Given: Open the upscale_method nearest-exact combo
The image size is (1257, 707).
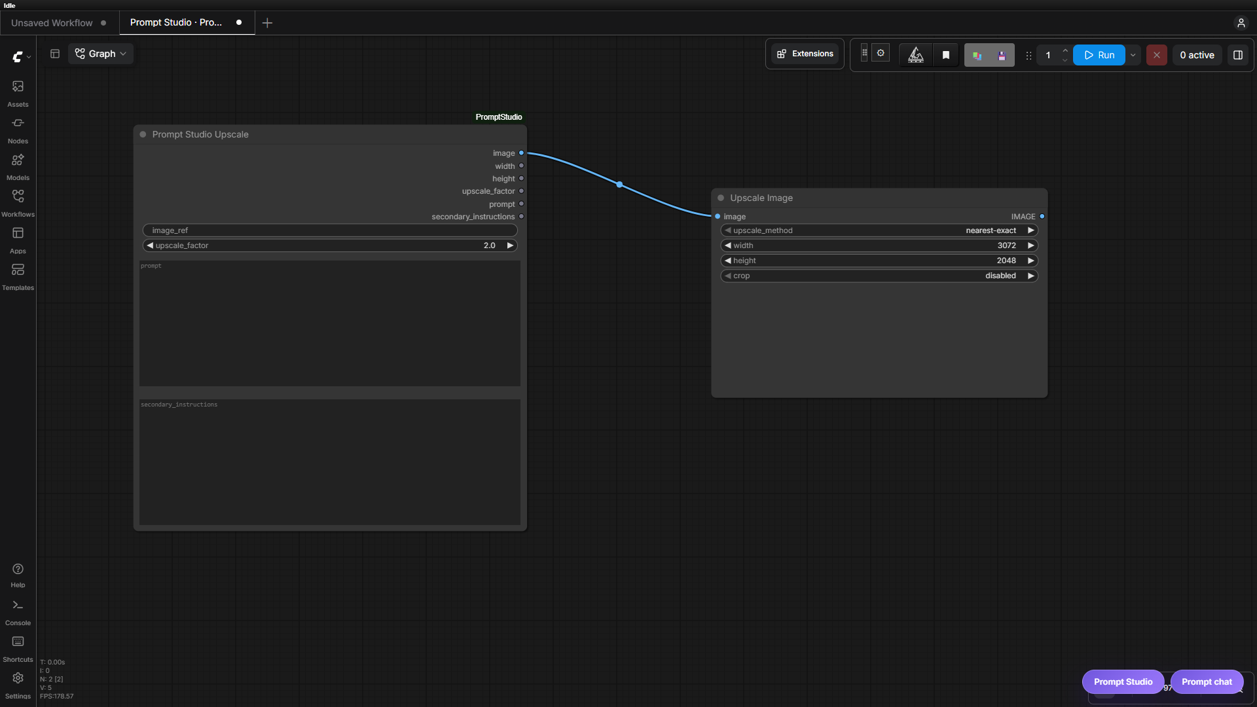Looking at the screenshot, I should click(x=879, y=230).
